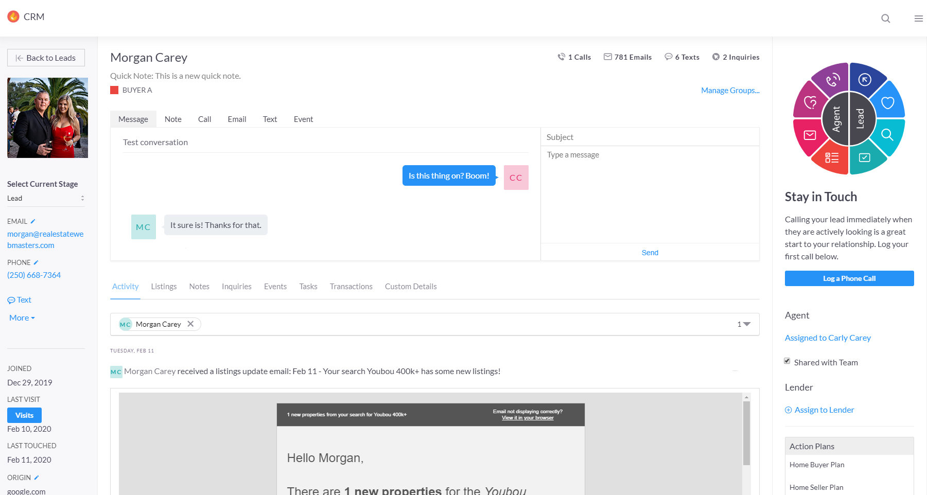
Task: Select the Home Seller Plan action plan
Action: click(816, 487)
